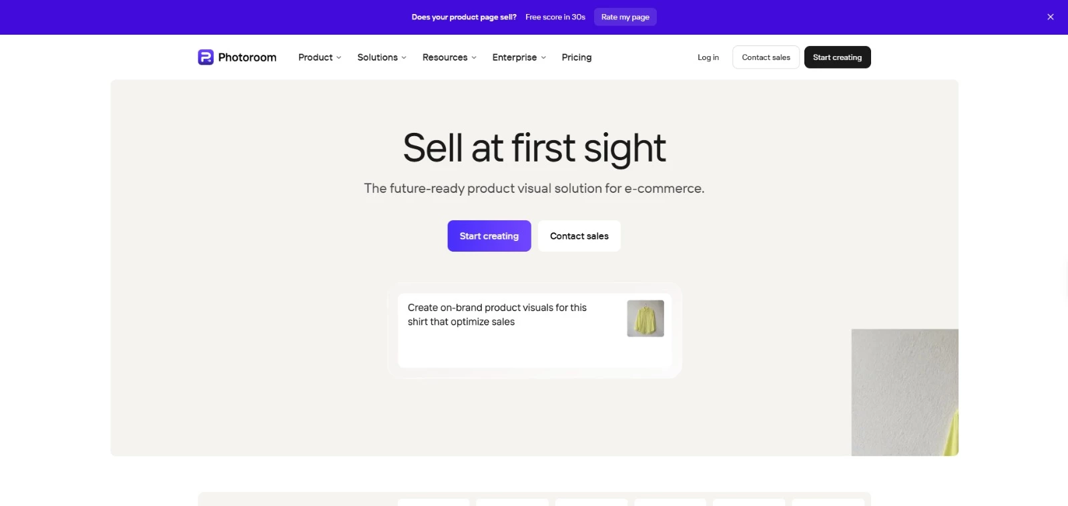
Task: Click the prompt text about on-brand visuals
Action: click(497, 315)
